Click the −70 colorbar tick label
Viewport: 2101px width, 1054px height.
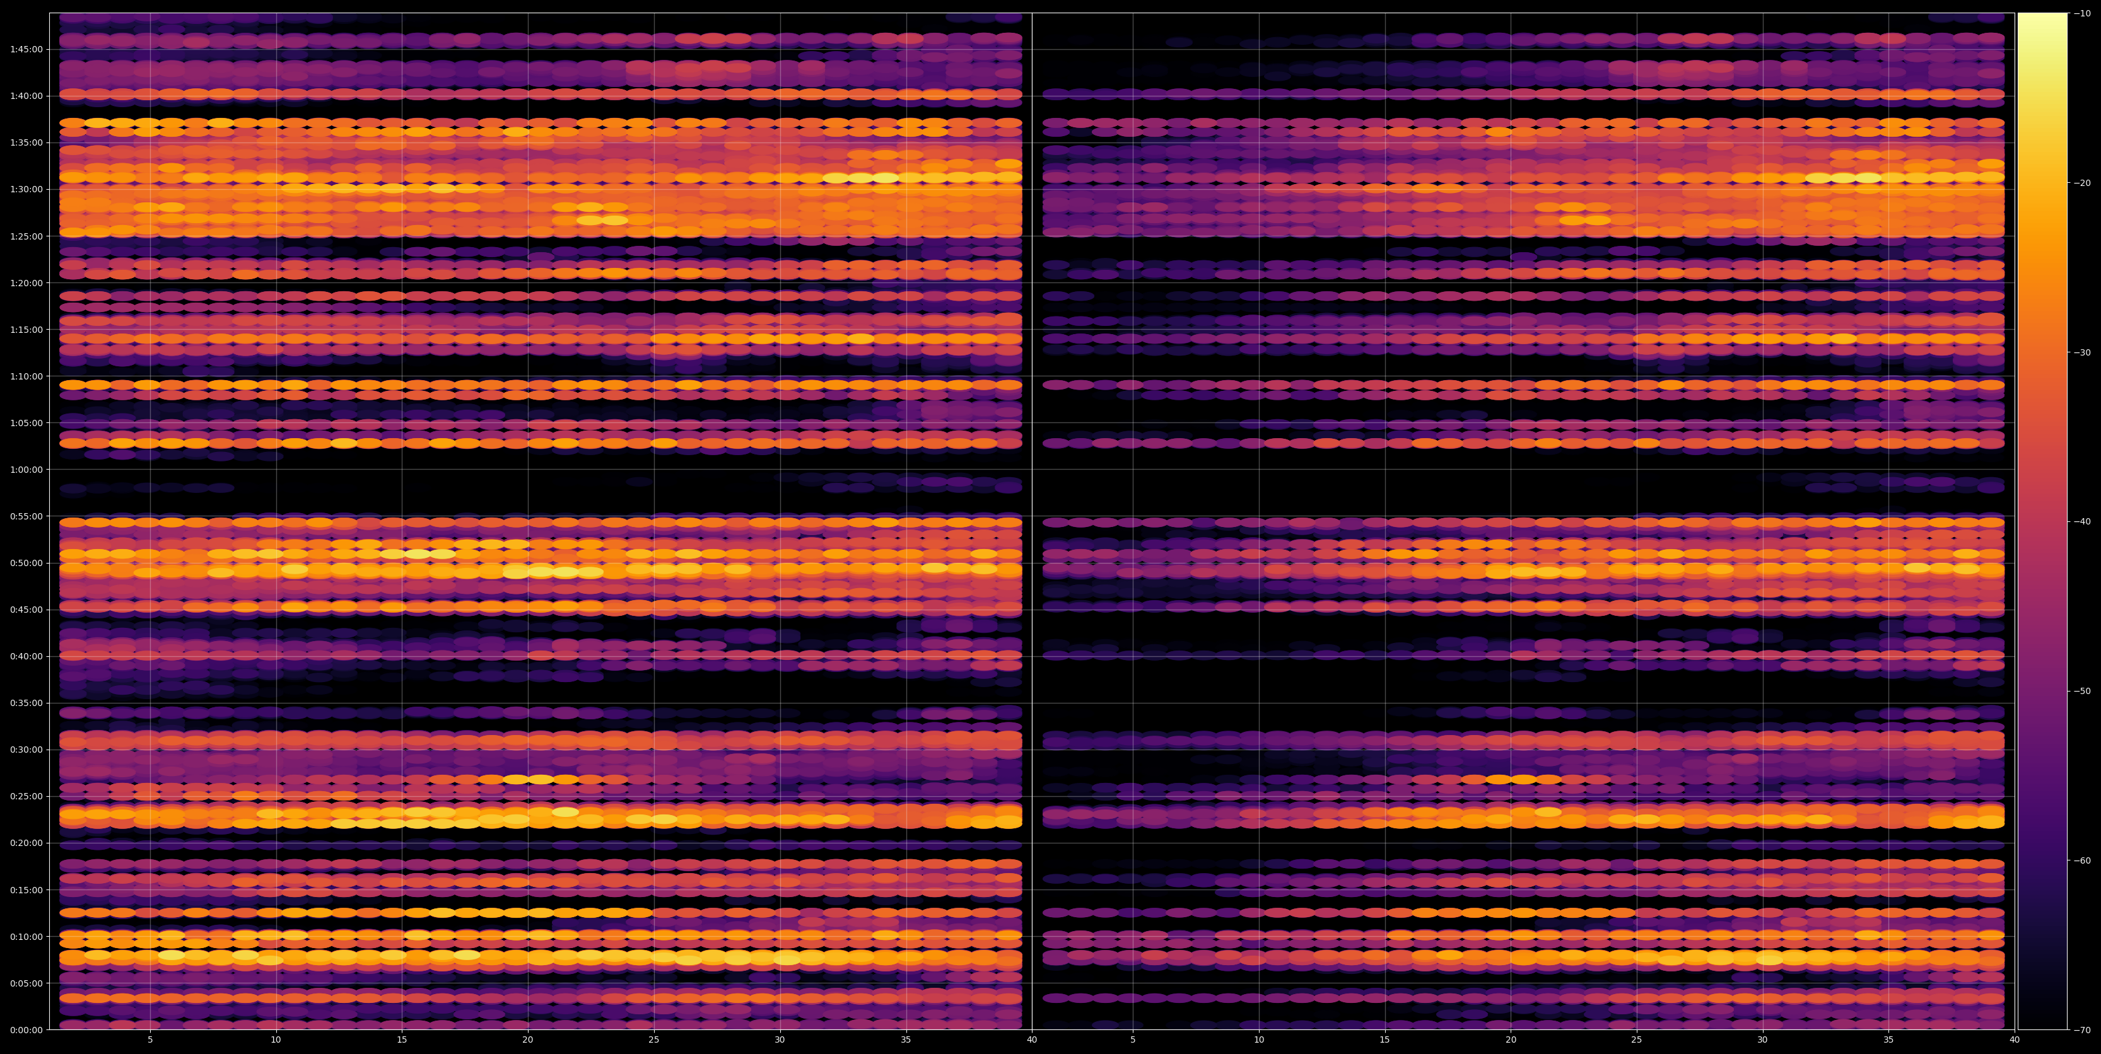(2081, 1030)
